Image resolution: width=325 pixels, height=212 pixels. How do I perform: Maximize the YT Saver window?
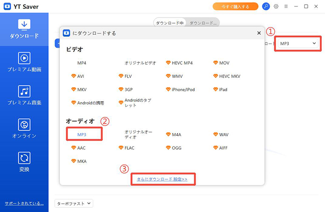(x=306, y=6)
